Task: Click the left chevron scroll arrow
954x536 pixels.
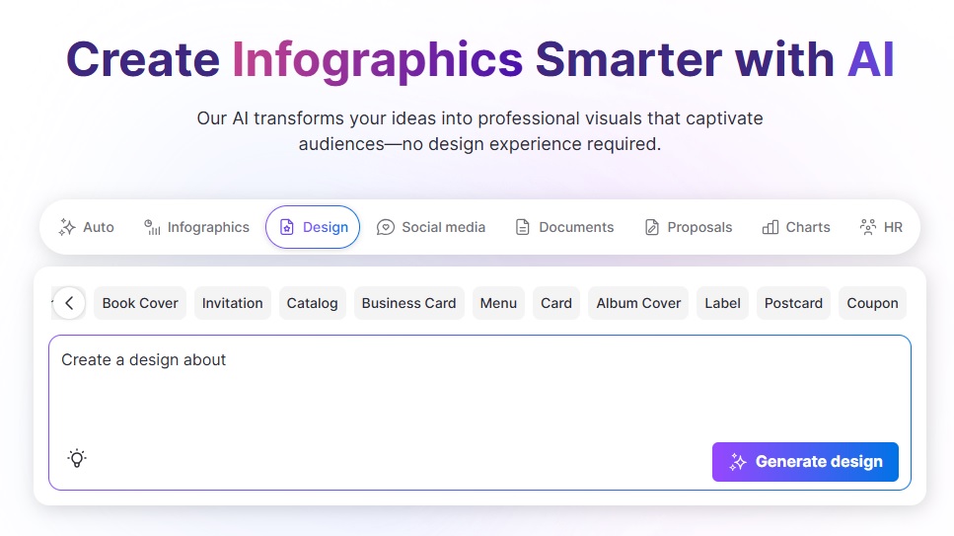Action: (x=69, y=303)
